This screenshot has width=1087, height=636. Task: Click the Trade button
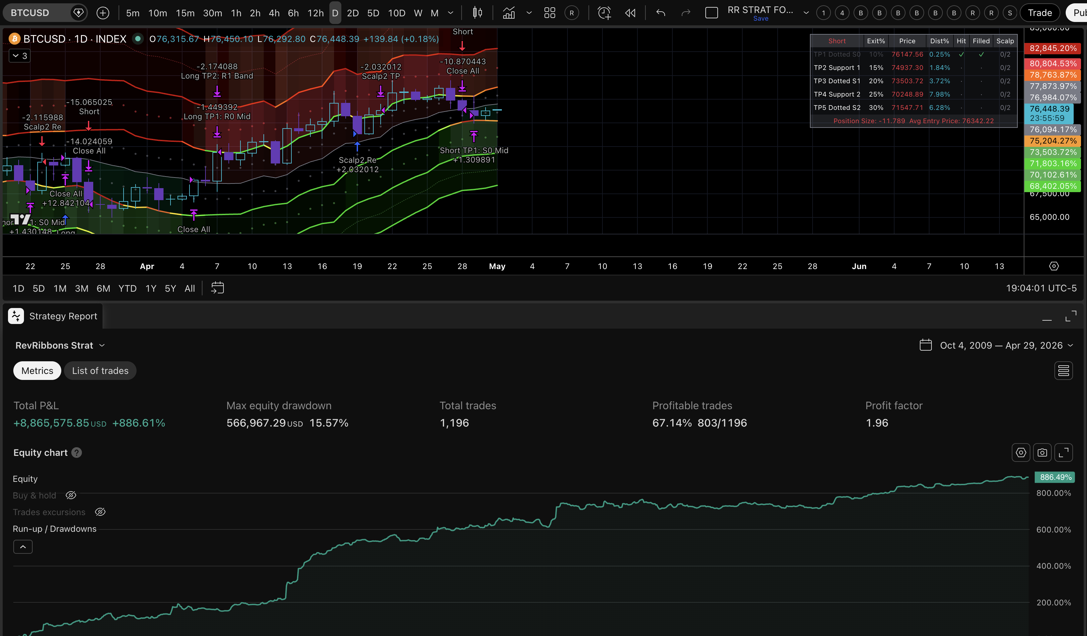[x=1040, y=13]
